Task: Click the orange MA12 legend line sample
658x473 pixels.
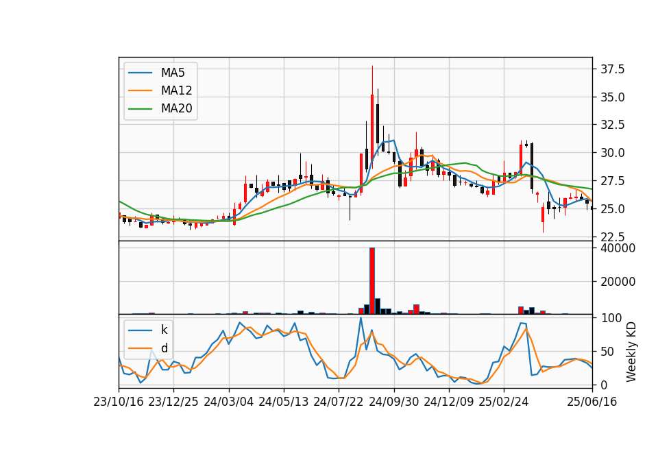Action: [x=140, y=90]
